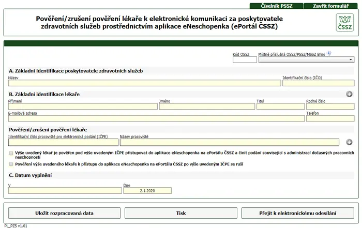Click Přejít k elektronickému odesílání button
362x228 pixels.
tap(297, 213)
